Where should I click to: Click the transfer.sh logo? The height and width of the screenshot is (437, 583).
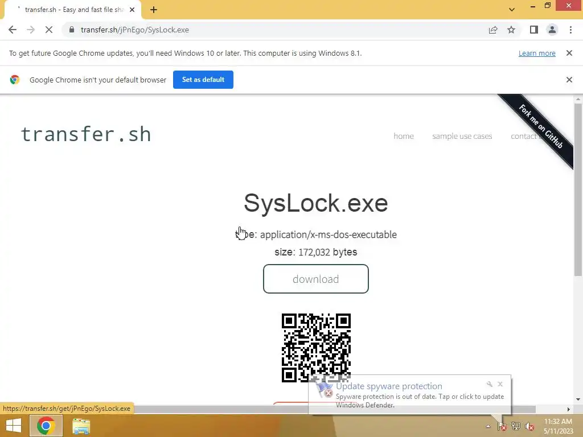pyautogui.click(x=85, y=134)
